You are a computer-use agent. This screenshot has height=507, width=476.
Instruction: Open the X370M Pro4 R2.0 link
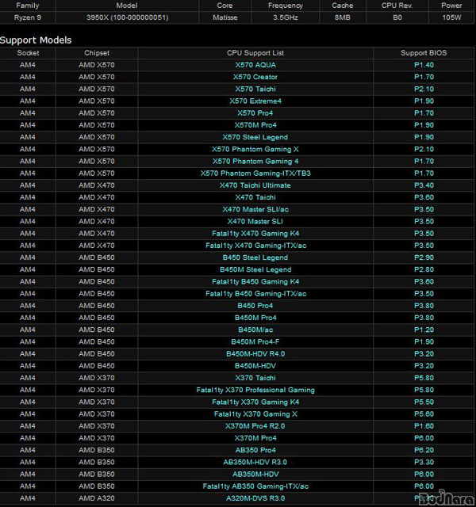tap(255, 426)
